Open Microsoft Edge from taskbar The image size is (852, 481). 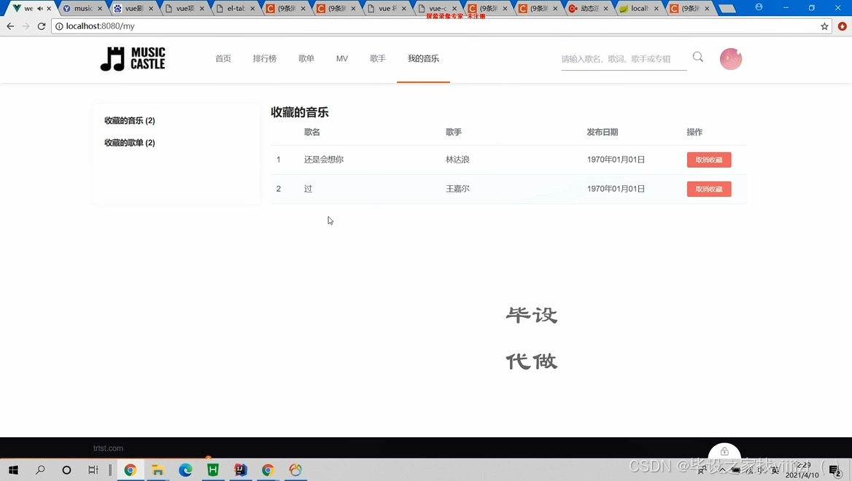[x=185, y=470]
